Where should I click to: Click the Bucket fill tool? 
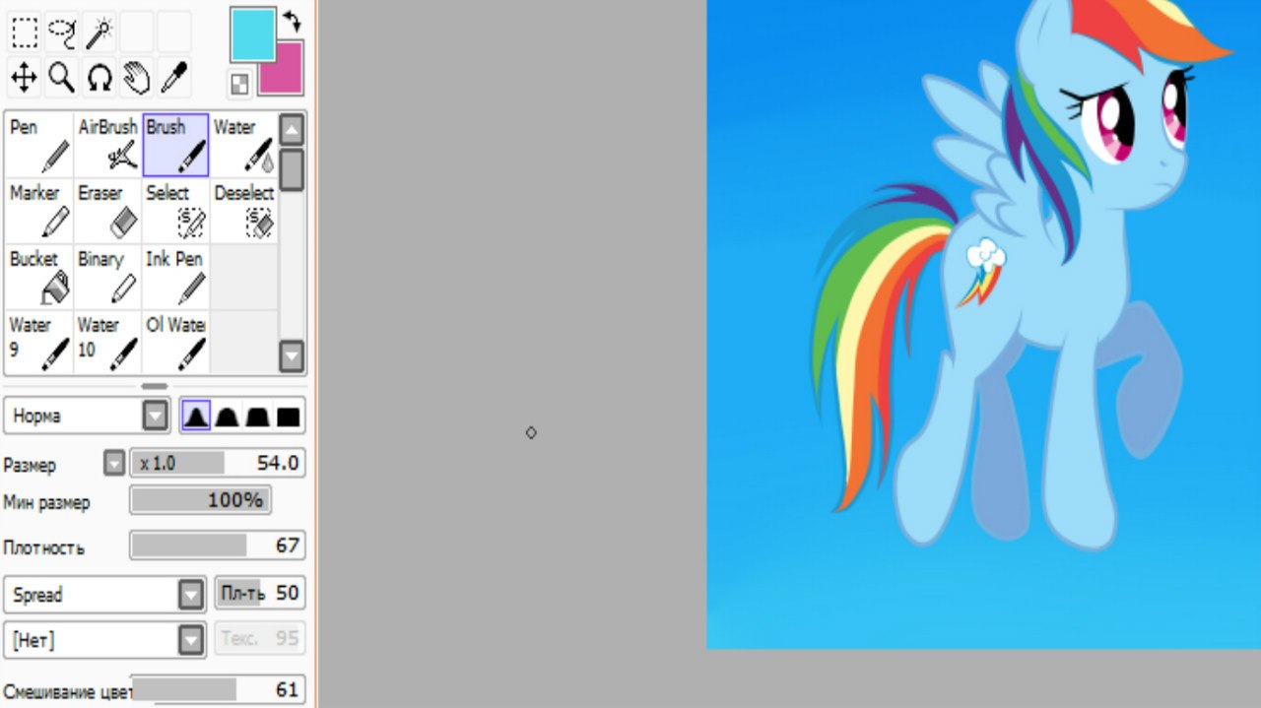38,276
